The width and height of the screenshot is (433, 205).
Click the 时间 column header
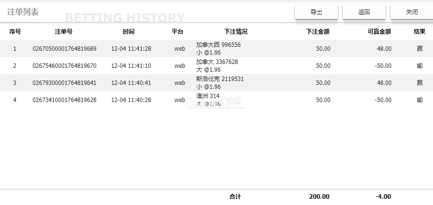[x=129, y=32]
